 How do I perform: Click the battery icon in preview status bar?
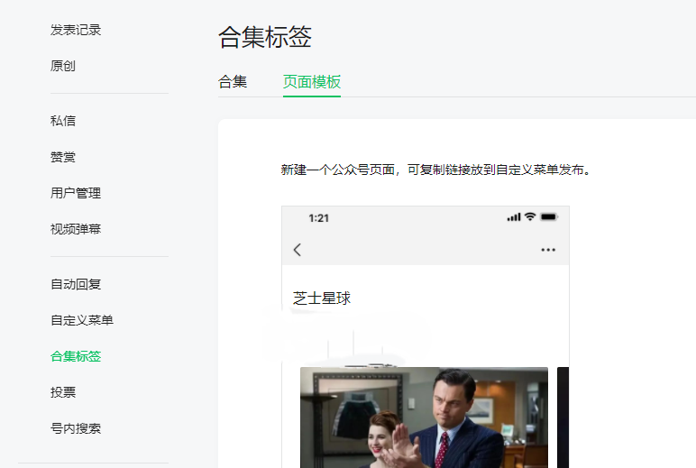(x=549, y=216)
